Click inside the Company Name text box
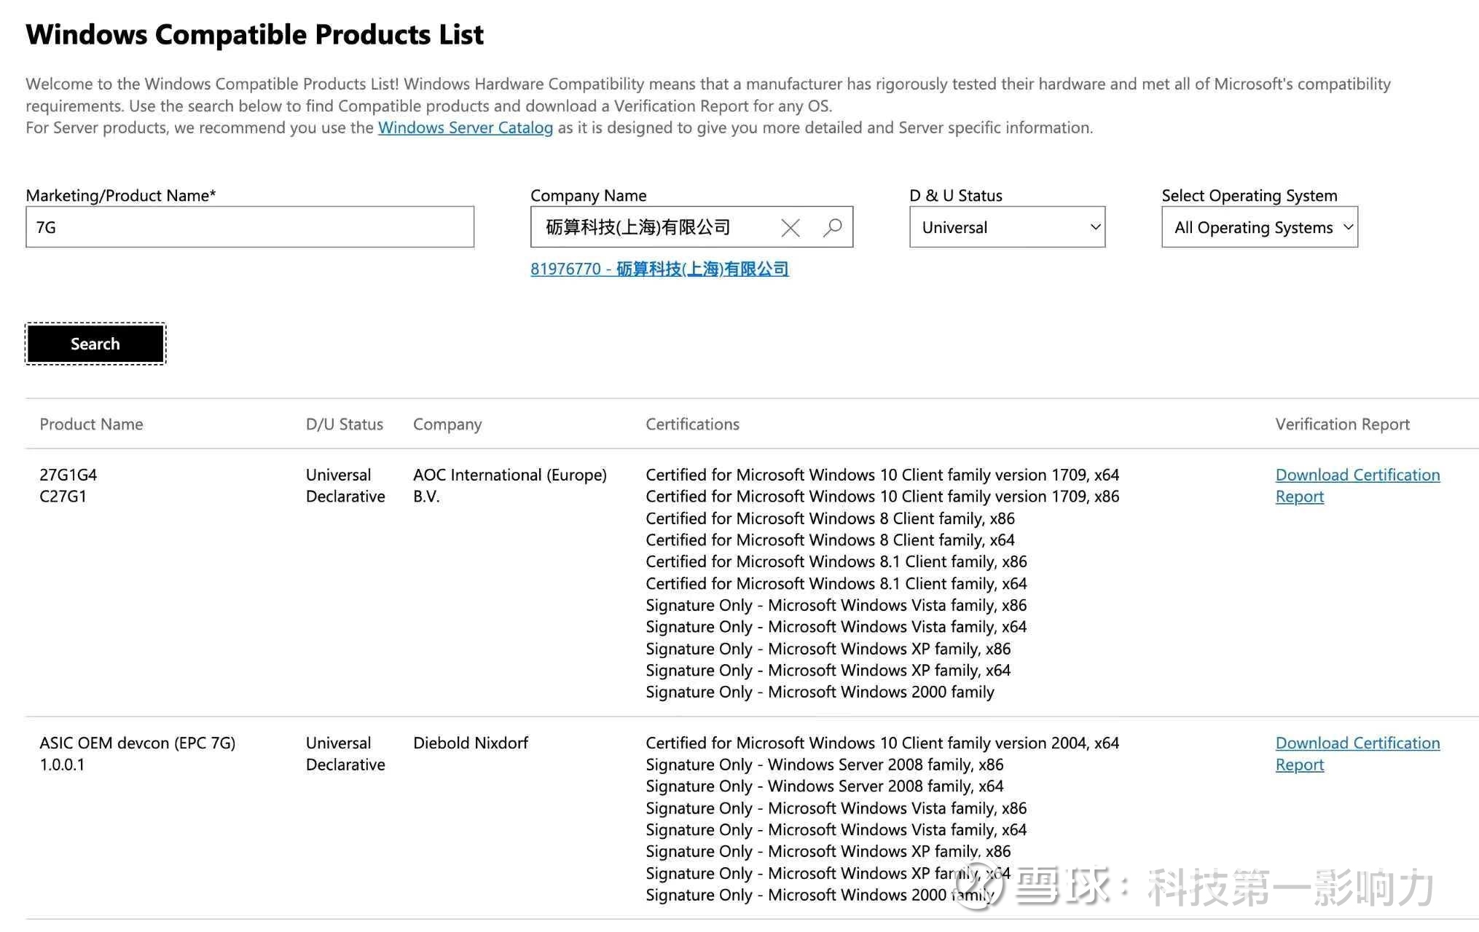Image resolution: width=1479 pixels, height=932 pixels. 648,227
